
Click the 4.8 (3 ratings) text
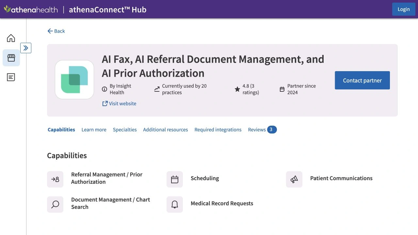251,89
